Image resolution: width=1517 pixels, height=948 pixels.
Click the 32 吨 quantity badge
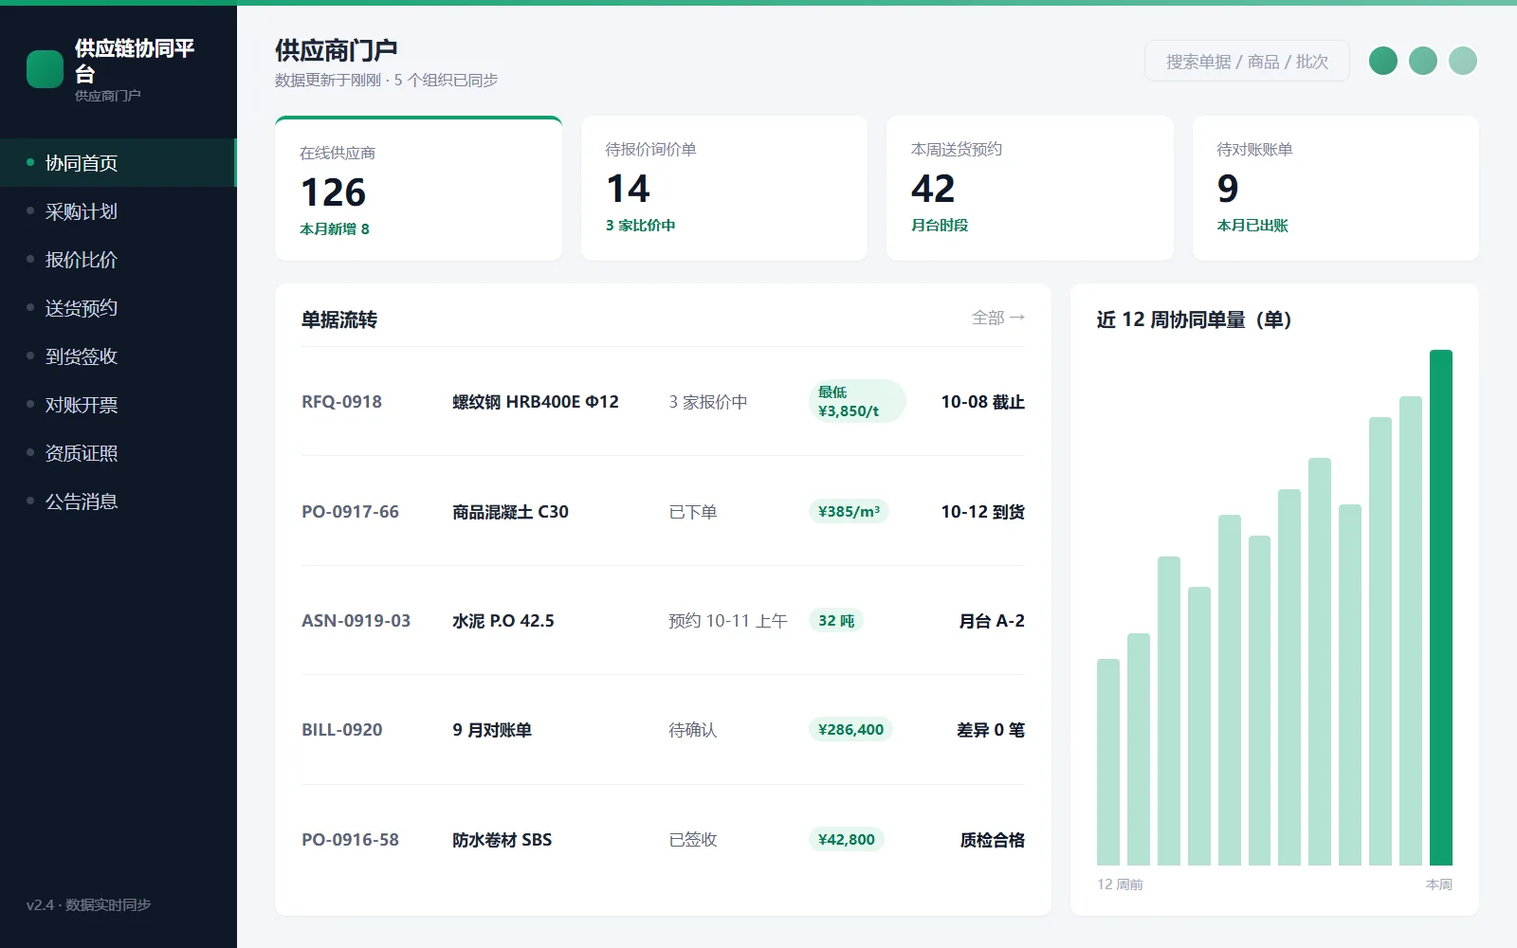coord(836,621)
